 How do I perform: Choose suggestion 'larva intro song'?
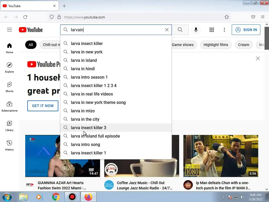click(x=116, y=144)
